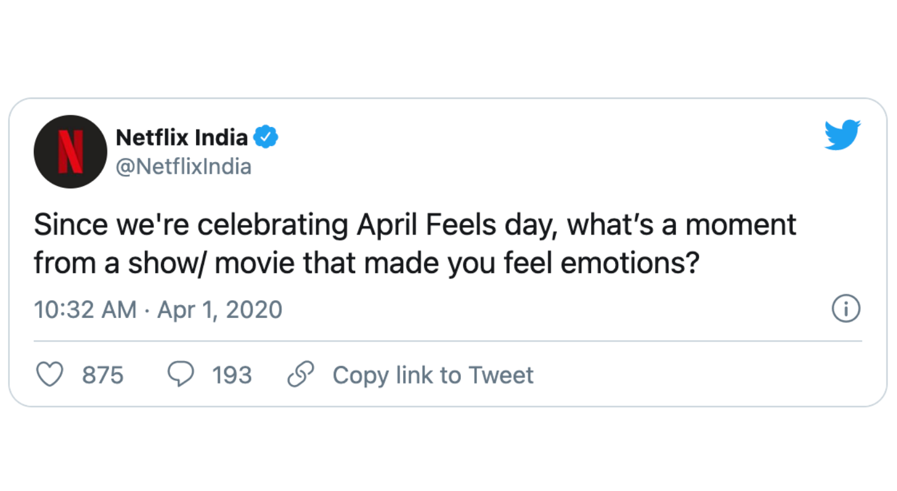Open Twitter via the blue bird logo
The width and height of the screenshot is (897, 491).
pyautogui.click(x=842, y=135)
